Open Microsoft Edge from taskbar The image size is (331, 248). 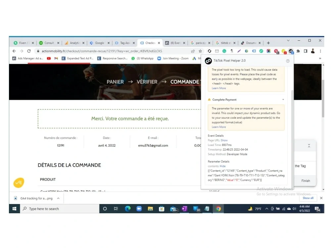[128, 209]
